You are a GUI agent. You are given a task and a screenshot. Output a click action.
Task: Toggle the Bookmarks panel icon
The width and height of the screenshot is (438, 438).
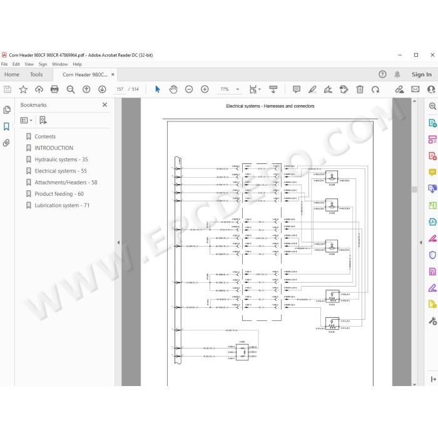point(6,126)
